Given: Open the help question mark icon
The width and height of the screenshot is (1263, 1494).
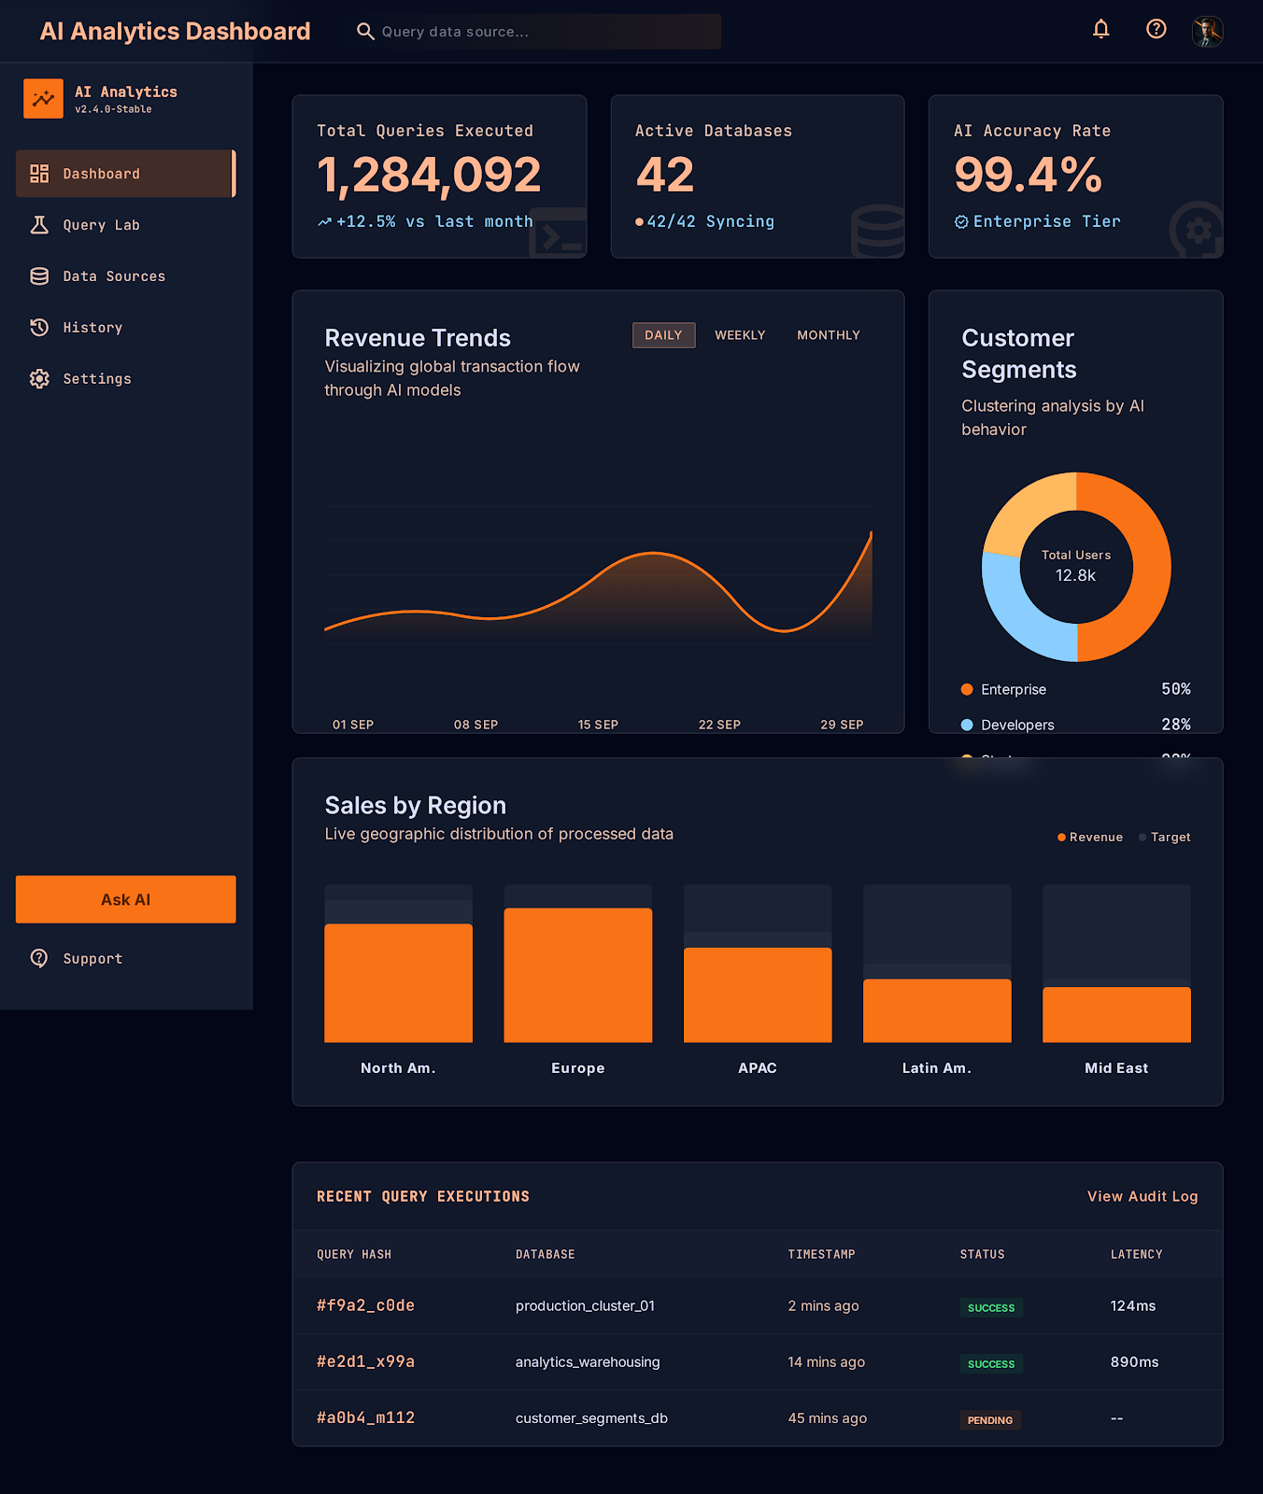Looking at the screenshot, I should (x=1157, y=30).
